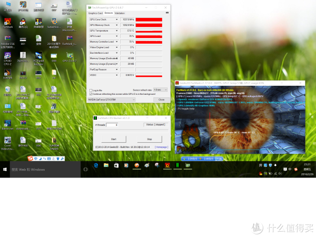
Task: Toggle Sogou moon full/half-width icon
Action: coord(40,159)
